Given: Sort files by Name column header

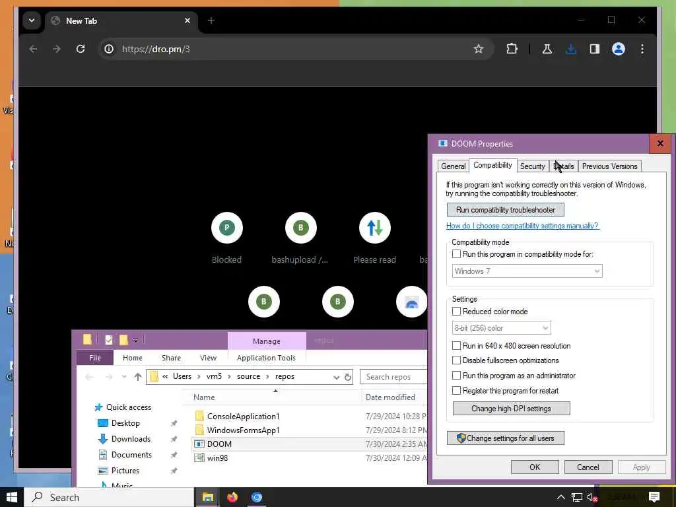Looking at the screenshot, I should pos(204,397).
